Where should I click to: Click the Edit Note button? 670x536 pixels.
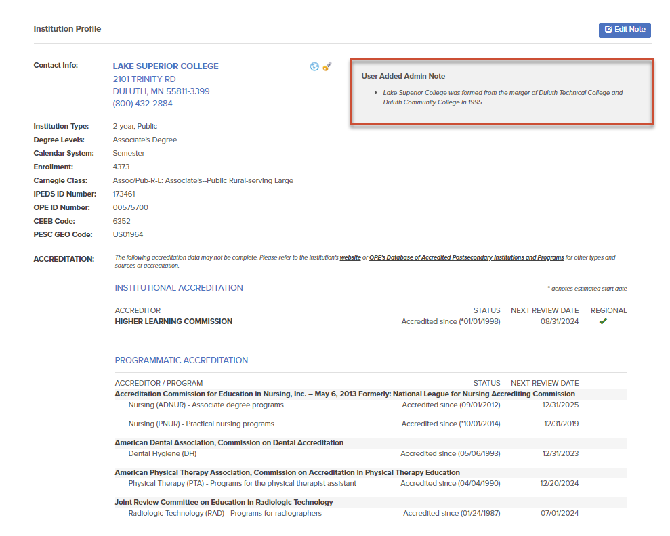coord(625,30)
